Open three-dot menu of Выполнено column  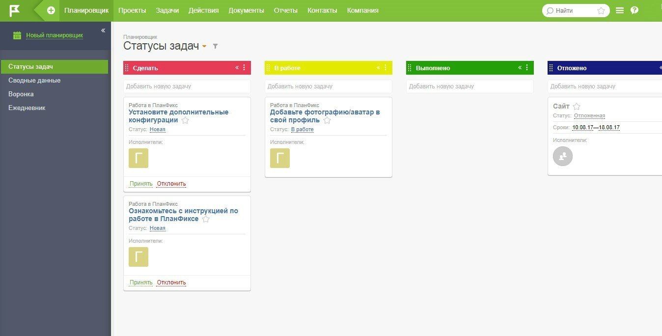coord(527,68)
